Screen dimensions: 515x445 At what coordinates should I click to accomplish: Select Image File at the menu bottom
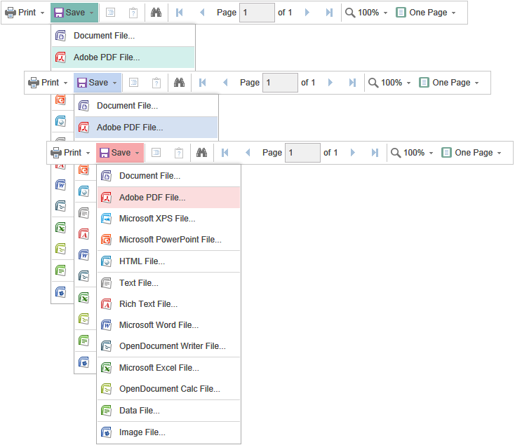pos(142,432)
